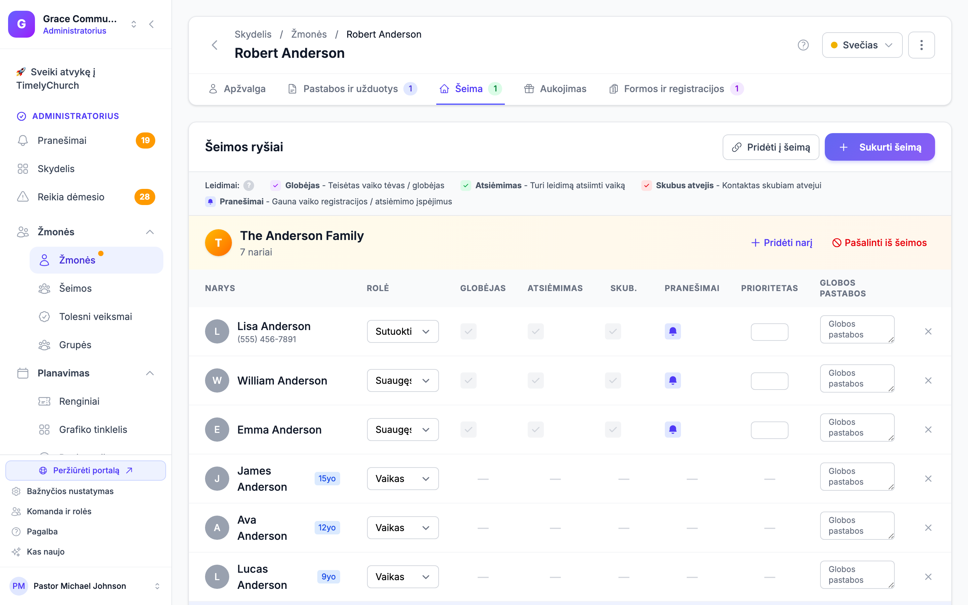Image resolution: width=968 pixels, height=605 pixels.
Task: Click Žmonės breadcrumb link
Action: 309,34
